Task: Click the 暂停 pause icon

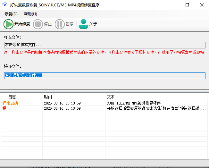Action: pyautogui.click(x=60, y=24)
